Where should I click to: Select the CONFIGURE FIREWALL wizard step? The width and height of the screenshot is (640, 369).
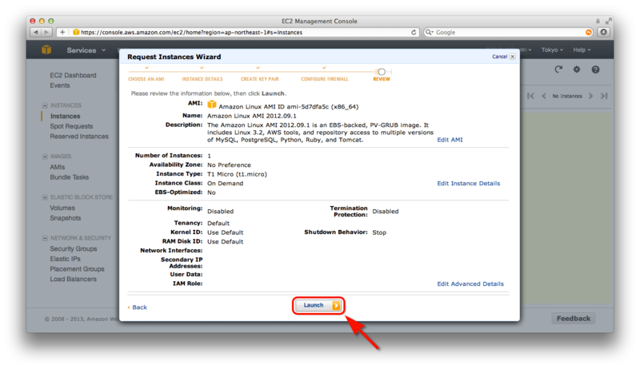(325, 79)
